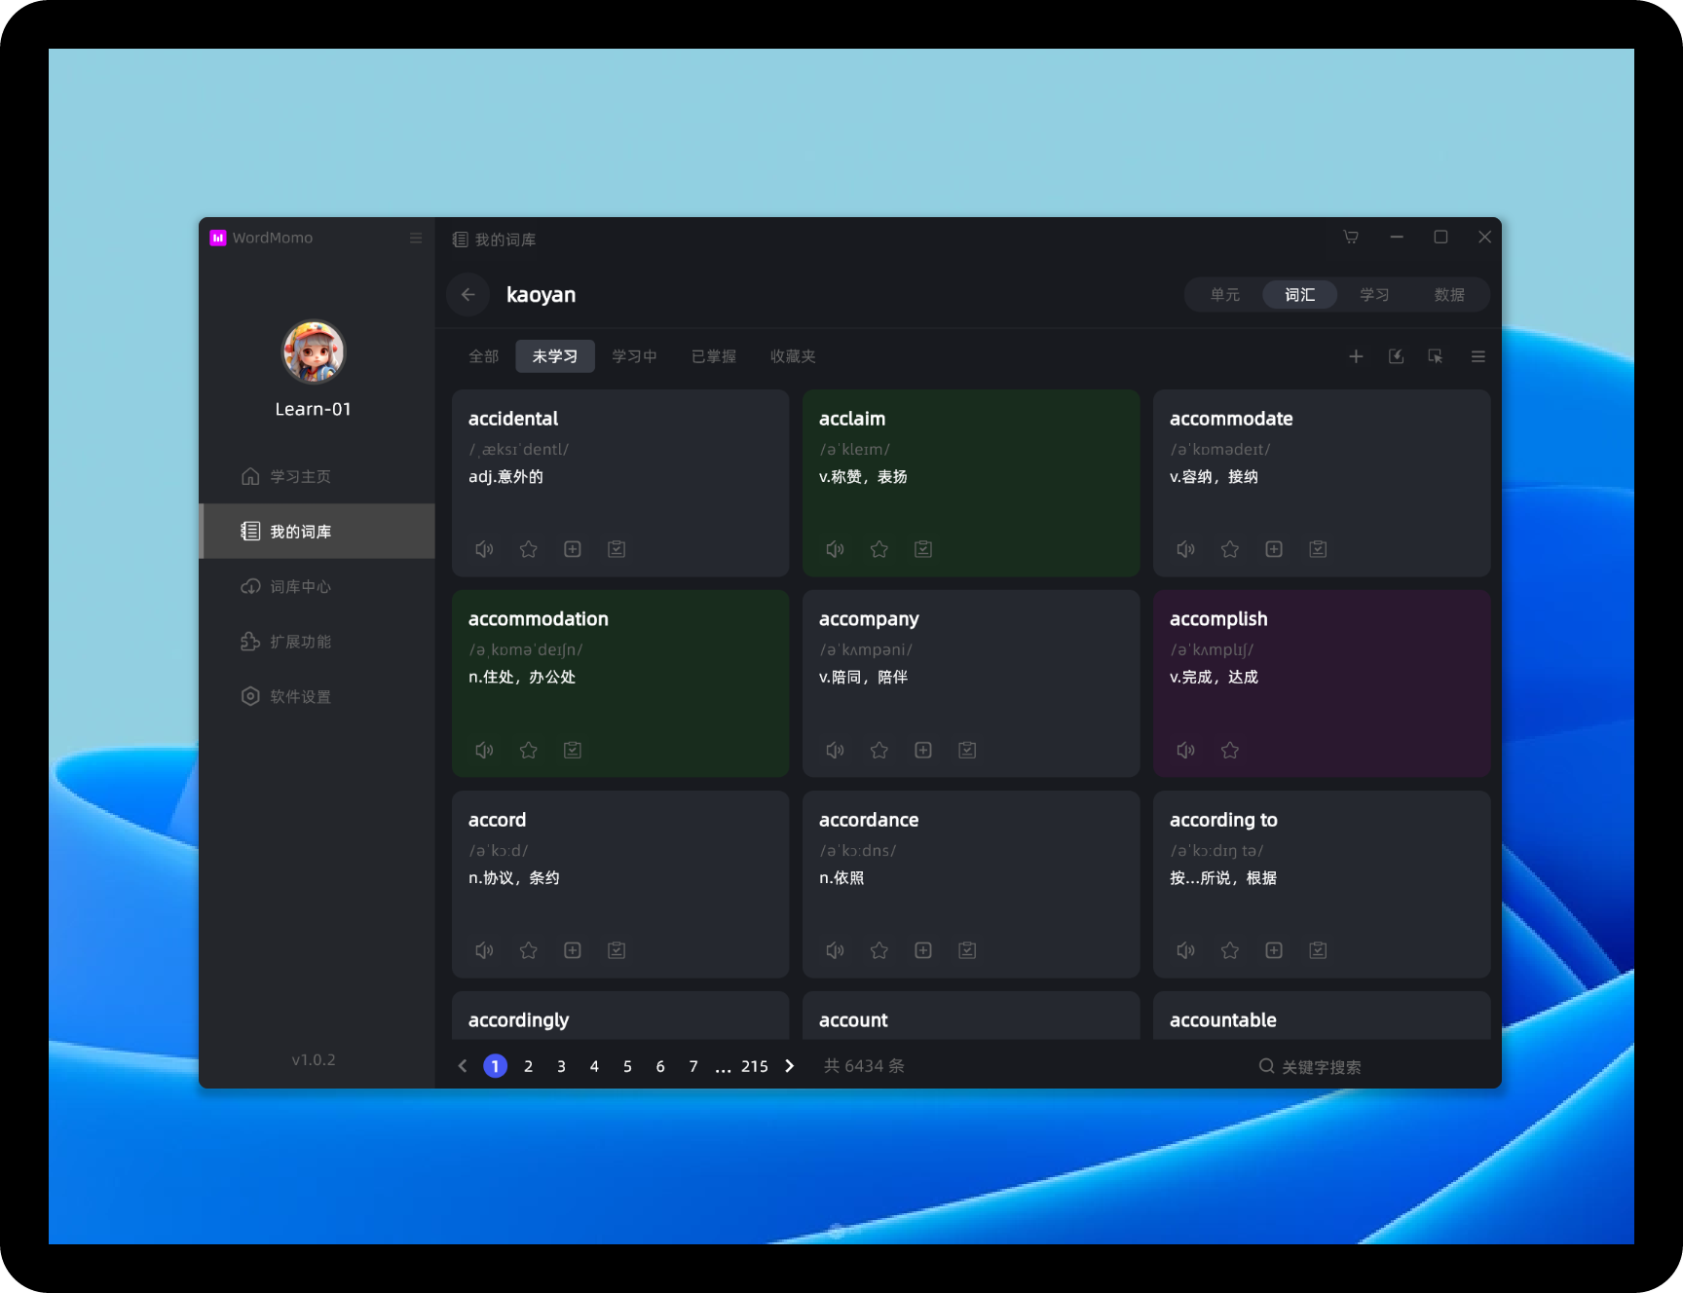This screenshot has height=1293, width=1683.
Task: Open the 数据 tab
Action: 1449,295
